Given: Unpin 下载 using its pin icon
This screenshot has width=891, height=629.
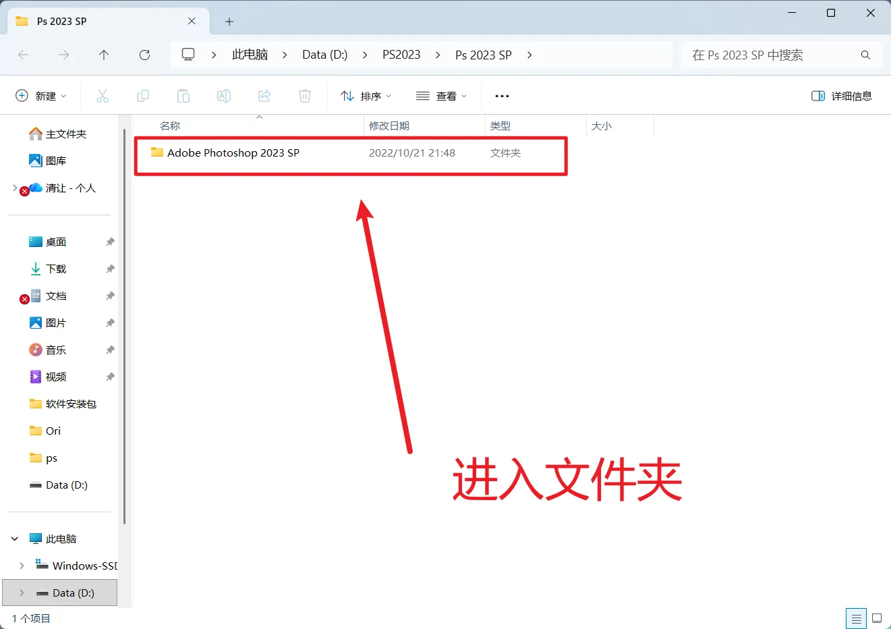Looking at the screenshot, I should [x=110, y=269].
